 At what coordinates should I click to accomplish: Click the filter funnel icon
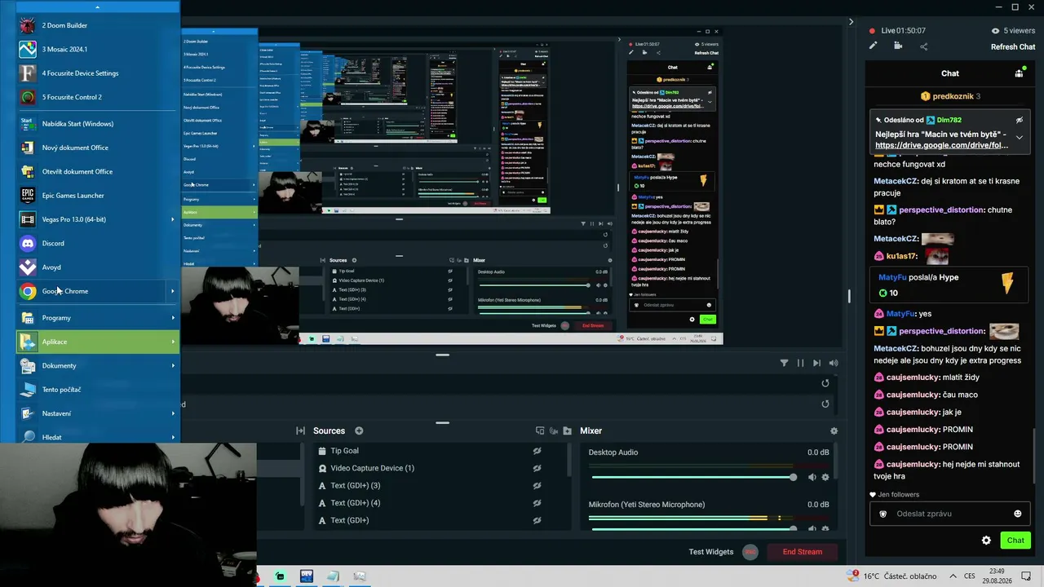[x=784, y=363]
